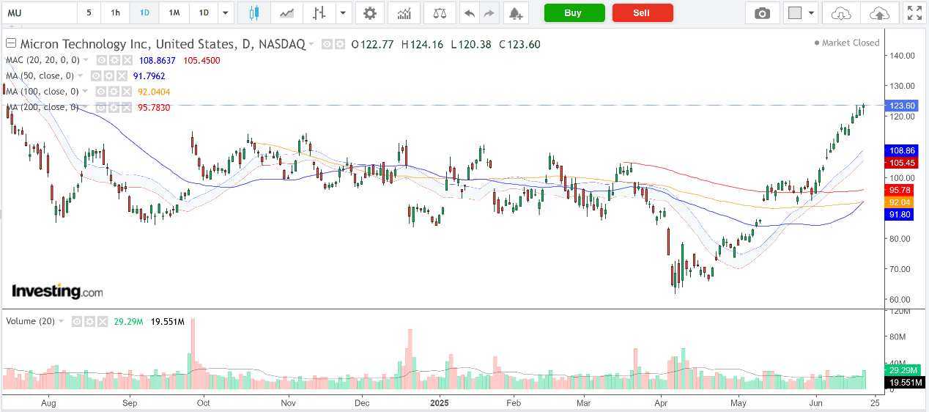Viewport: 929px width, 412px height.
Task: Click the 108.86 MAC price axis label
Action: pos(901,150)
